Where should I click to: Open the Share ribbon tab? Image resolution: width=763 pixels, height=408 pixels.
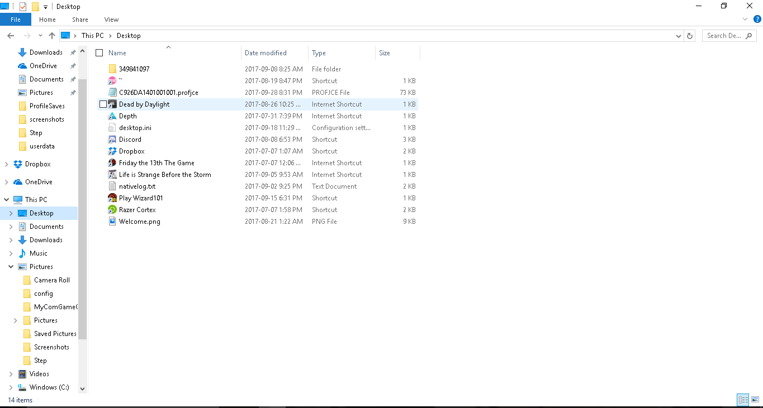(x=80, y=20)
